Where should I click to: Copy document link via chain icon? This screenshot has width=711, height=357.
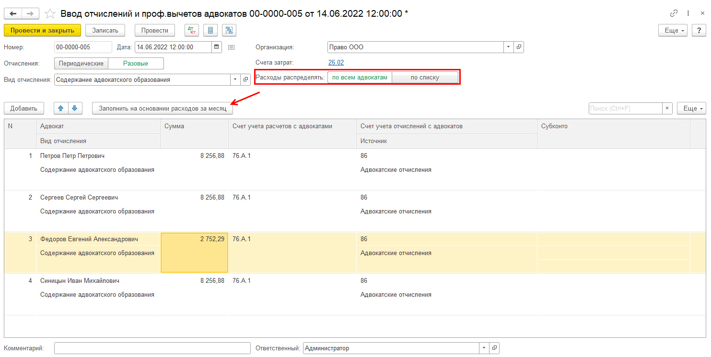(674, 13)
